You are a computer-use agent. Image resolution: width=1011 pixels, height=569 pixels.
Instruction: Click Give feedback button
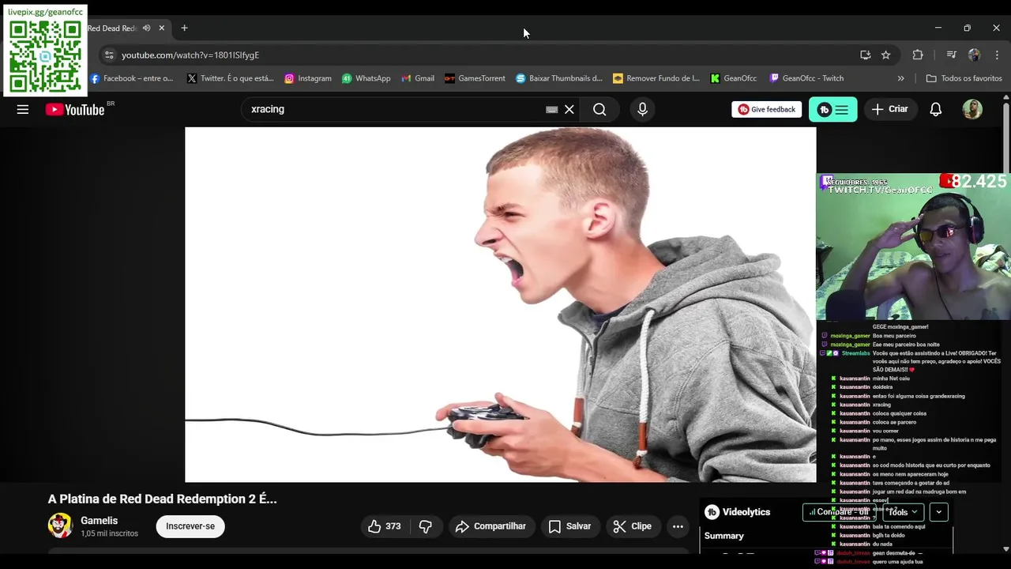click(x=766, y=109)
